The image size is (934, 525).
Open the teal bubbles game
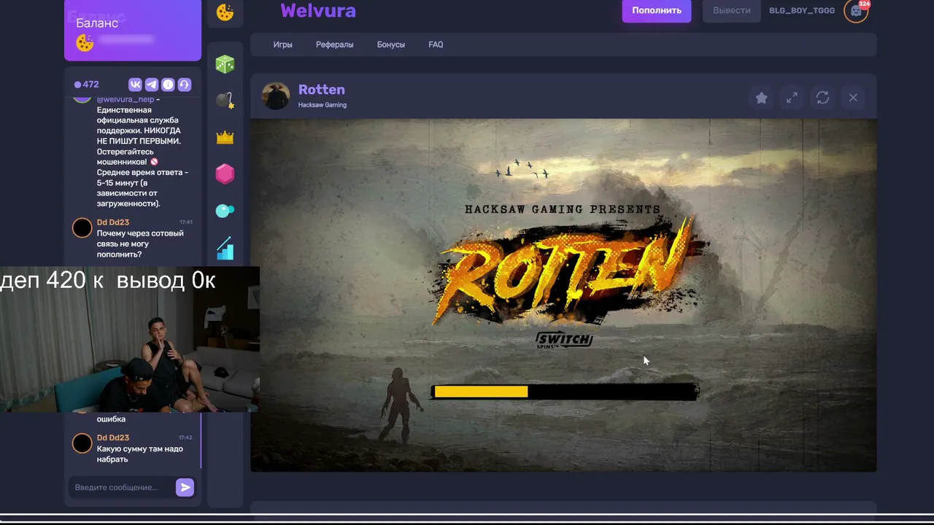coord(225,211)
